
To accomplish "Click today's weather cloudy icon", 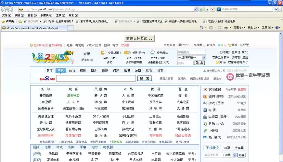I will (103, 53).
